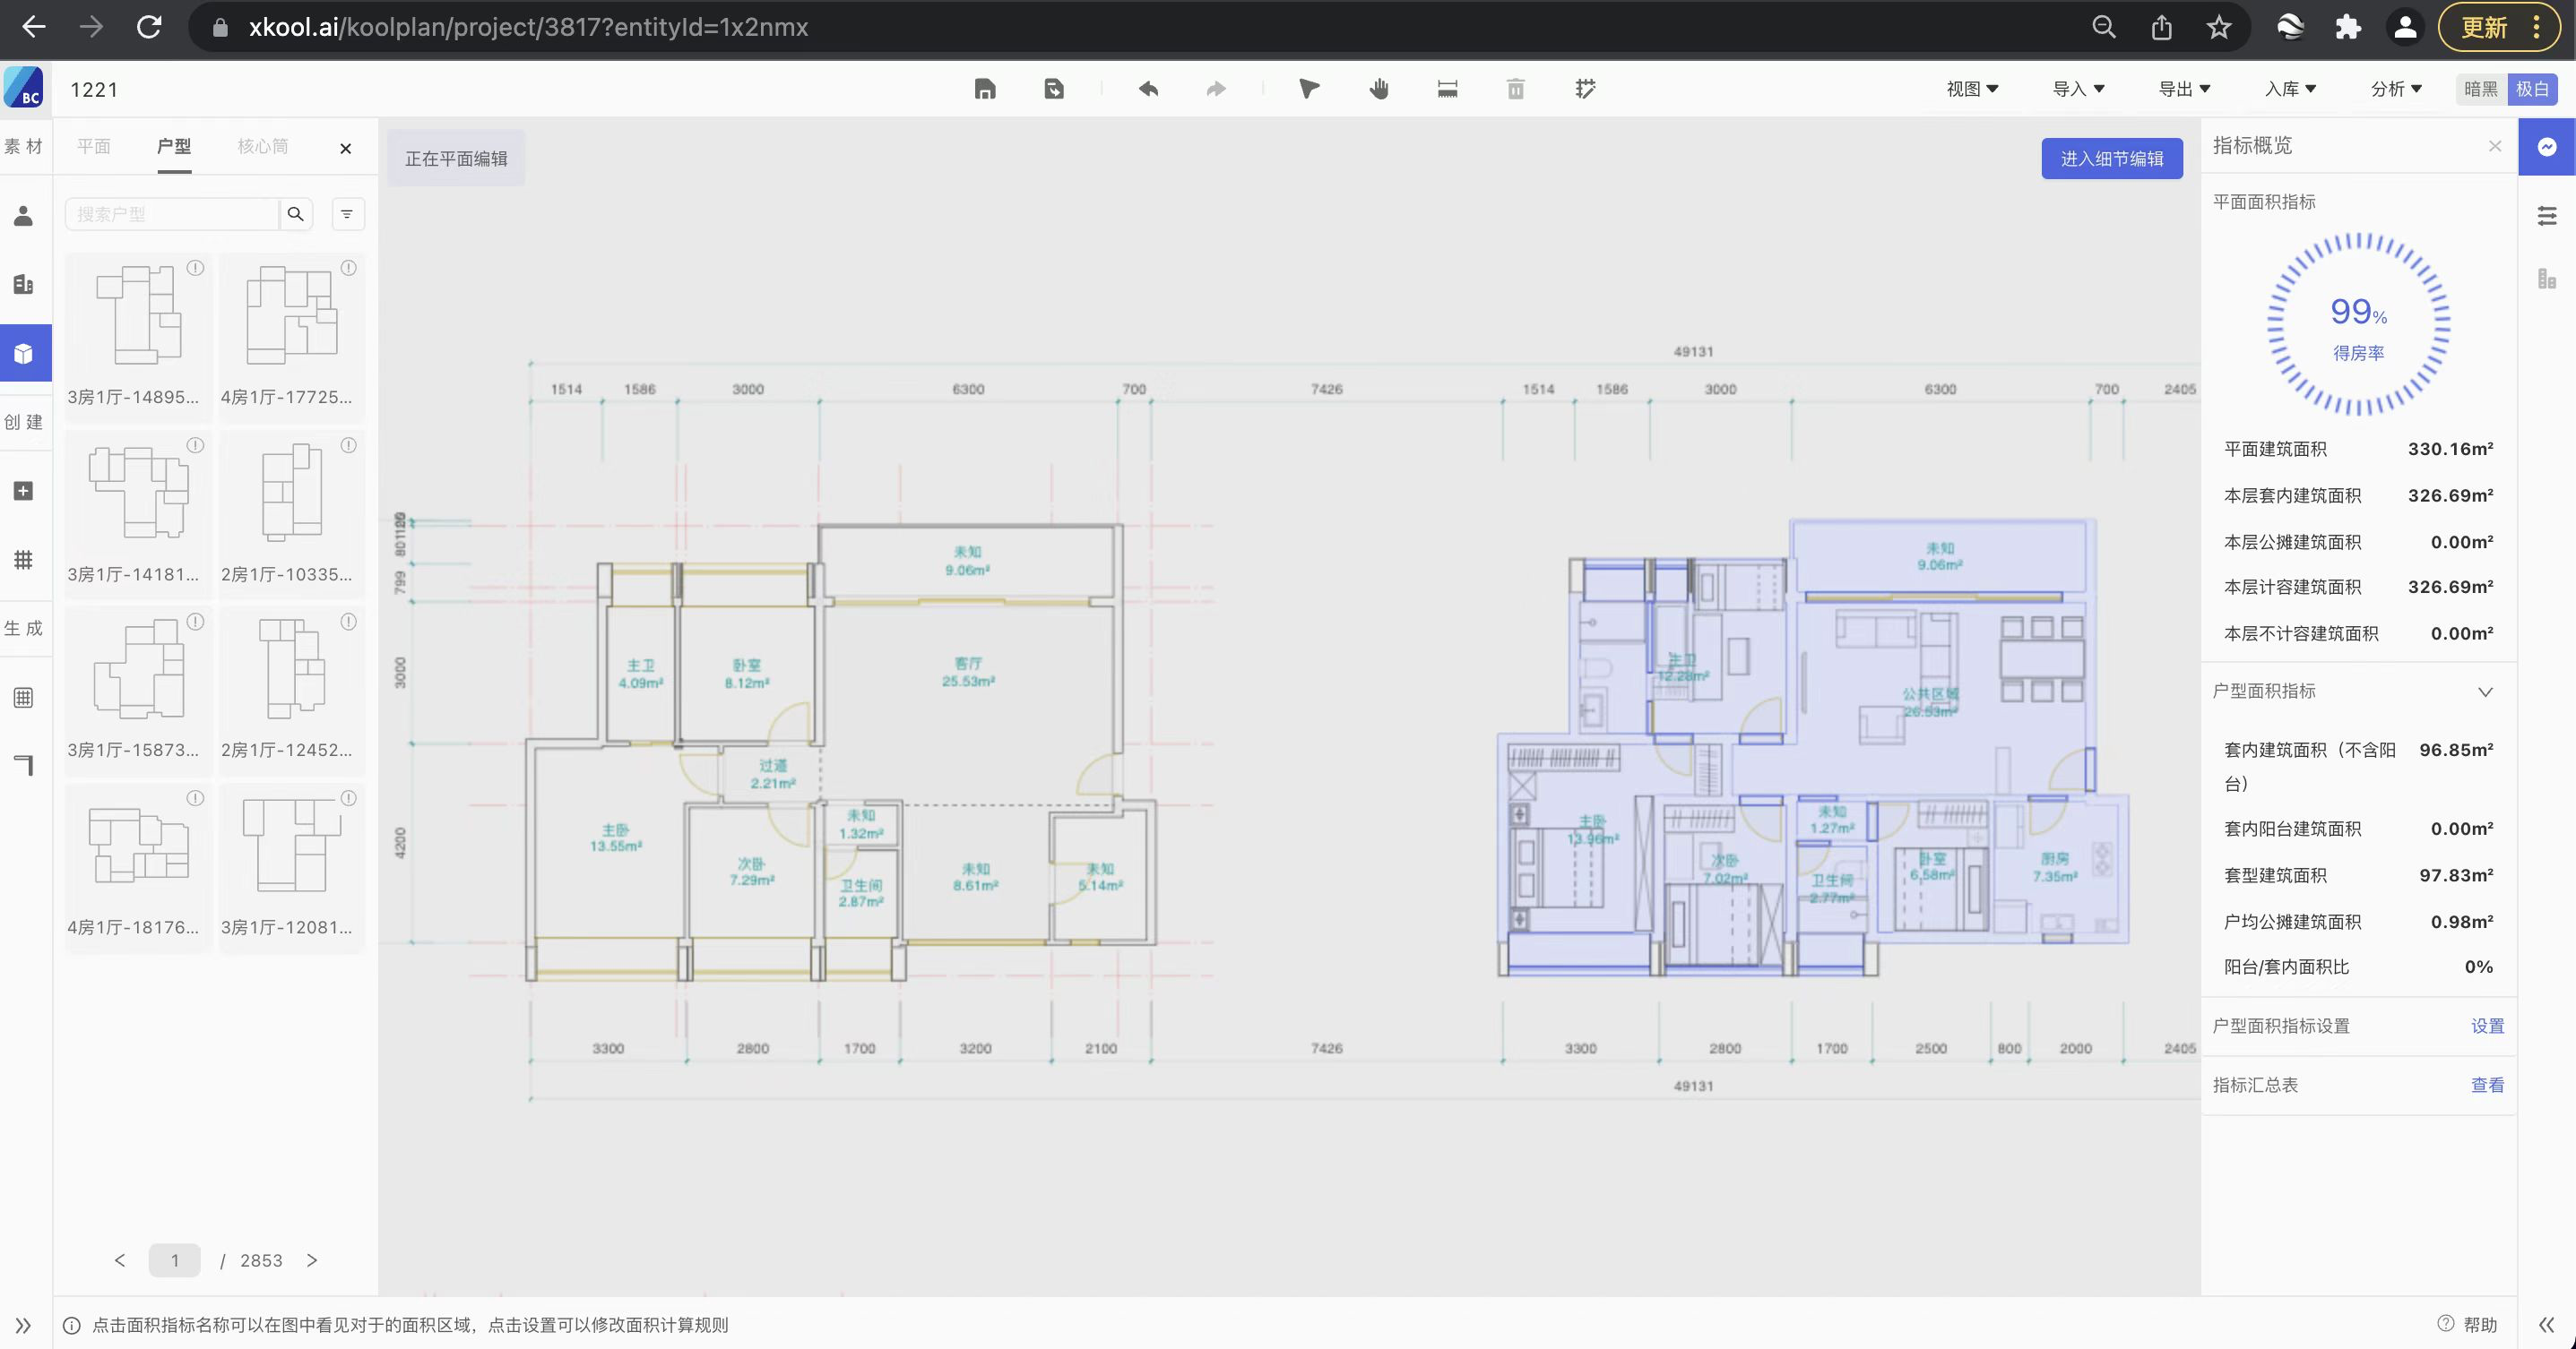Screen dimensions: 2576x1349
Task: Click the undo arrow icon
Action: click(x=1148, y=89)
